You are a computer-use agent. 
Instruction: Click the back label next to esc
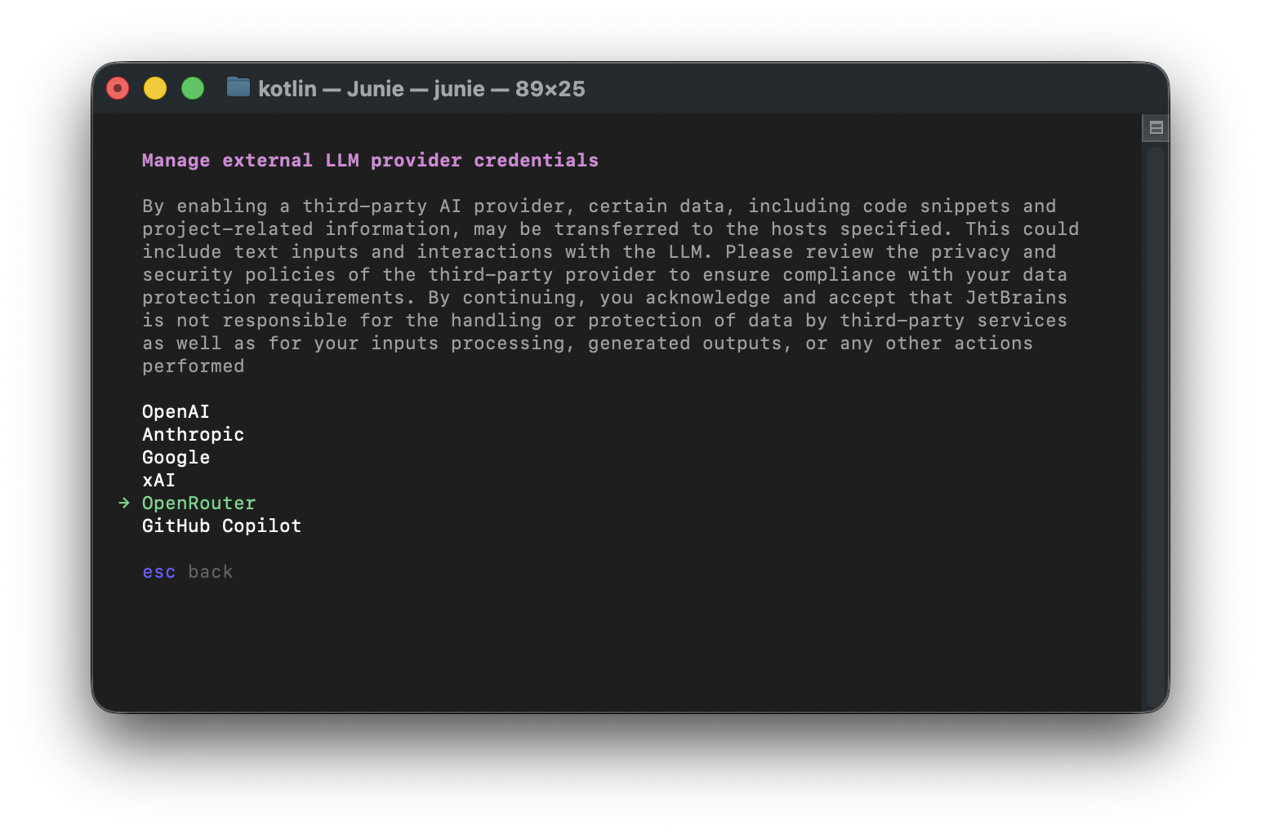tap(210, 572)
